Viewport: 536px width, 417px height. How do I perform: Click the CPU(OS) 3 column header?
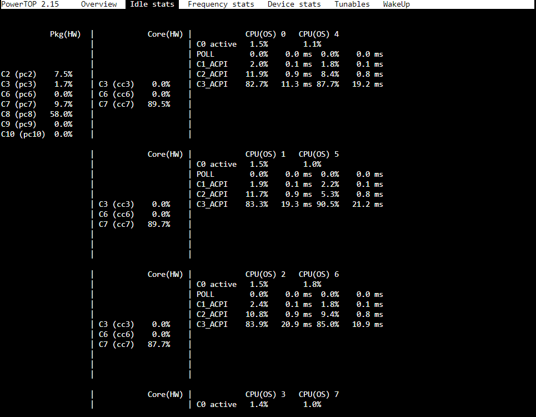266,394
